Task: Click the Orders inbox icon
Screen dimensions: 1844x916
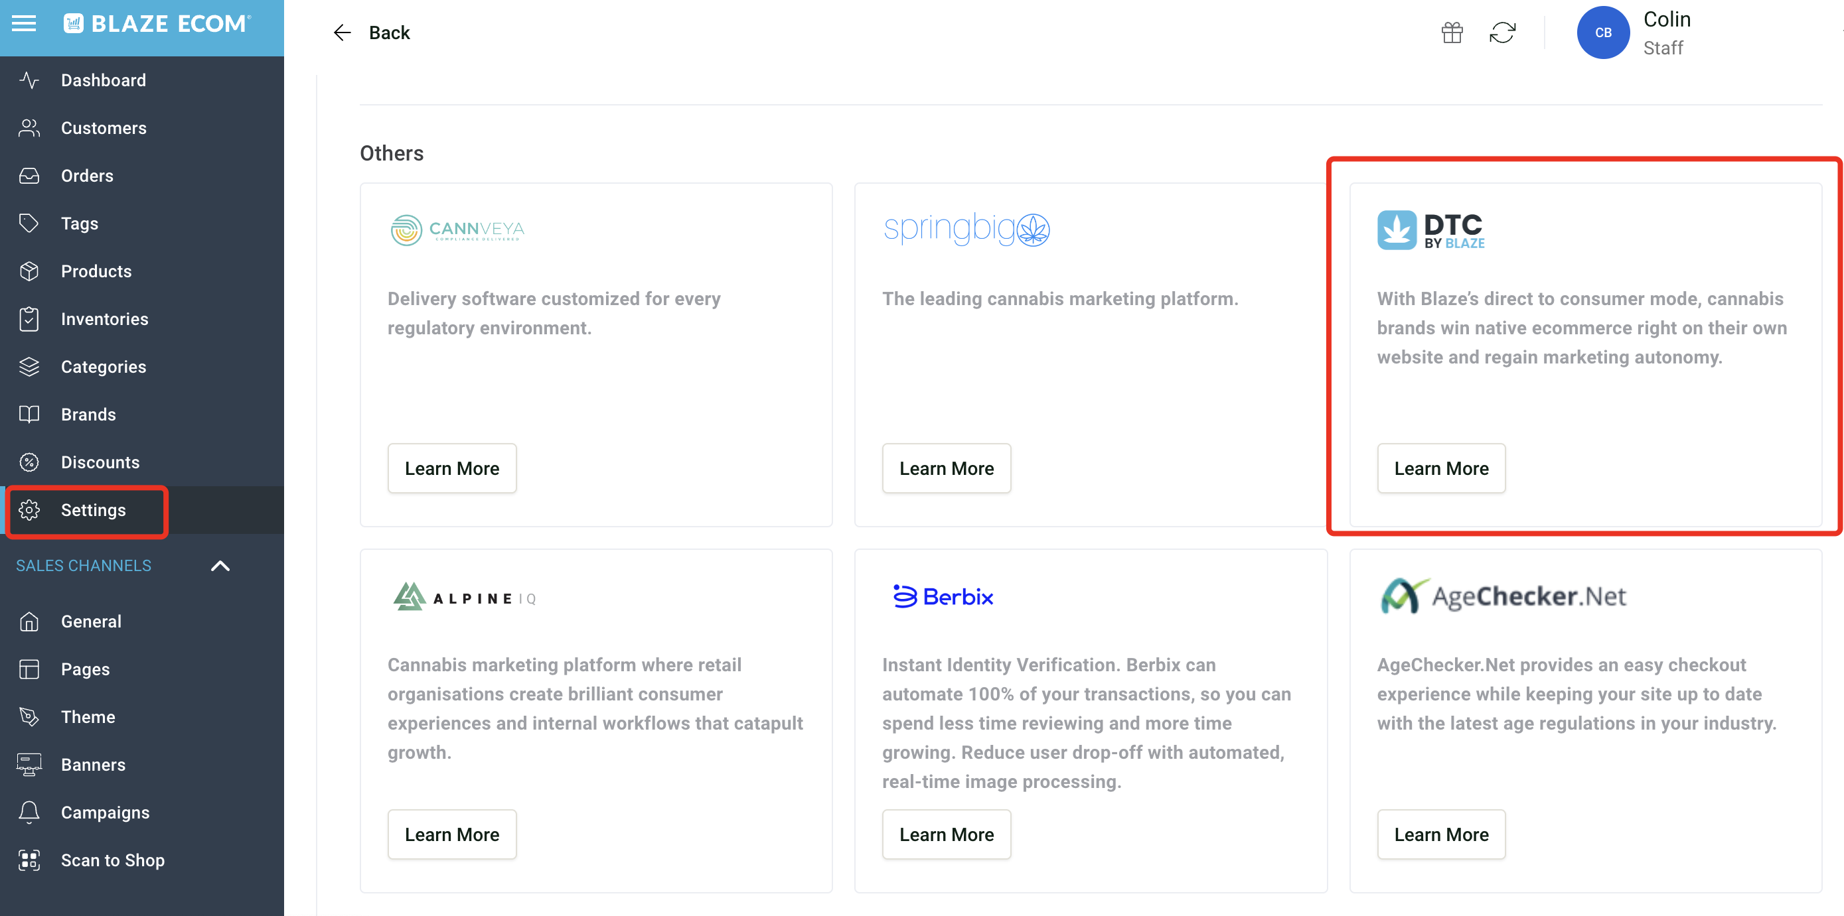Action: [29, 176]
